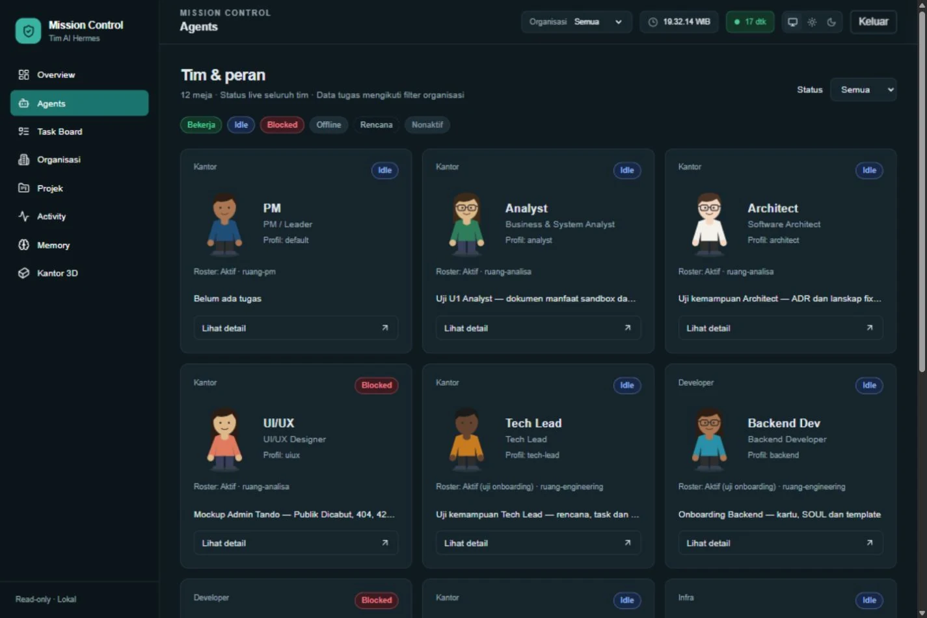Click the Idle badge on Architect card
The height and width of the screenshot is (618, 927).
click(x=869, y=170)
